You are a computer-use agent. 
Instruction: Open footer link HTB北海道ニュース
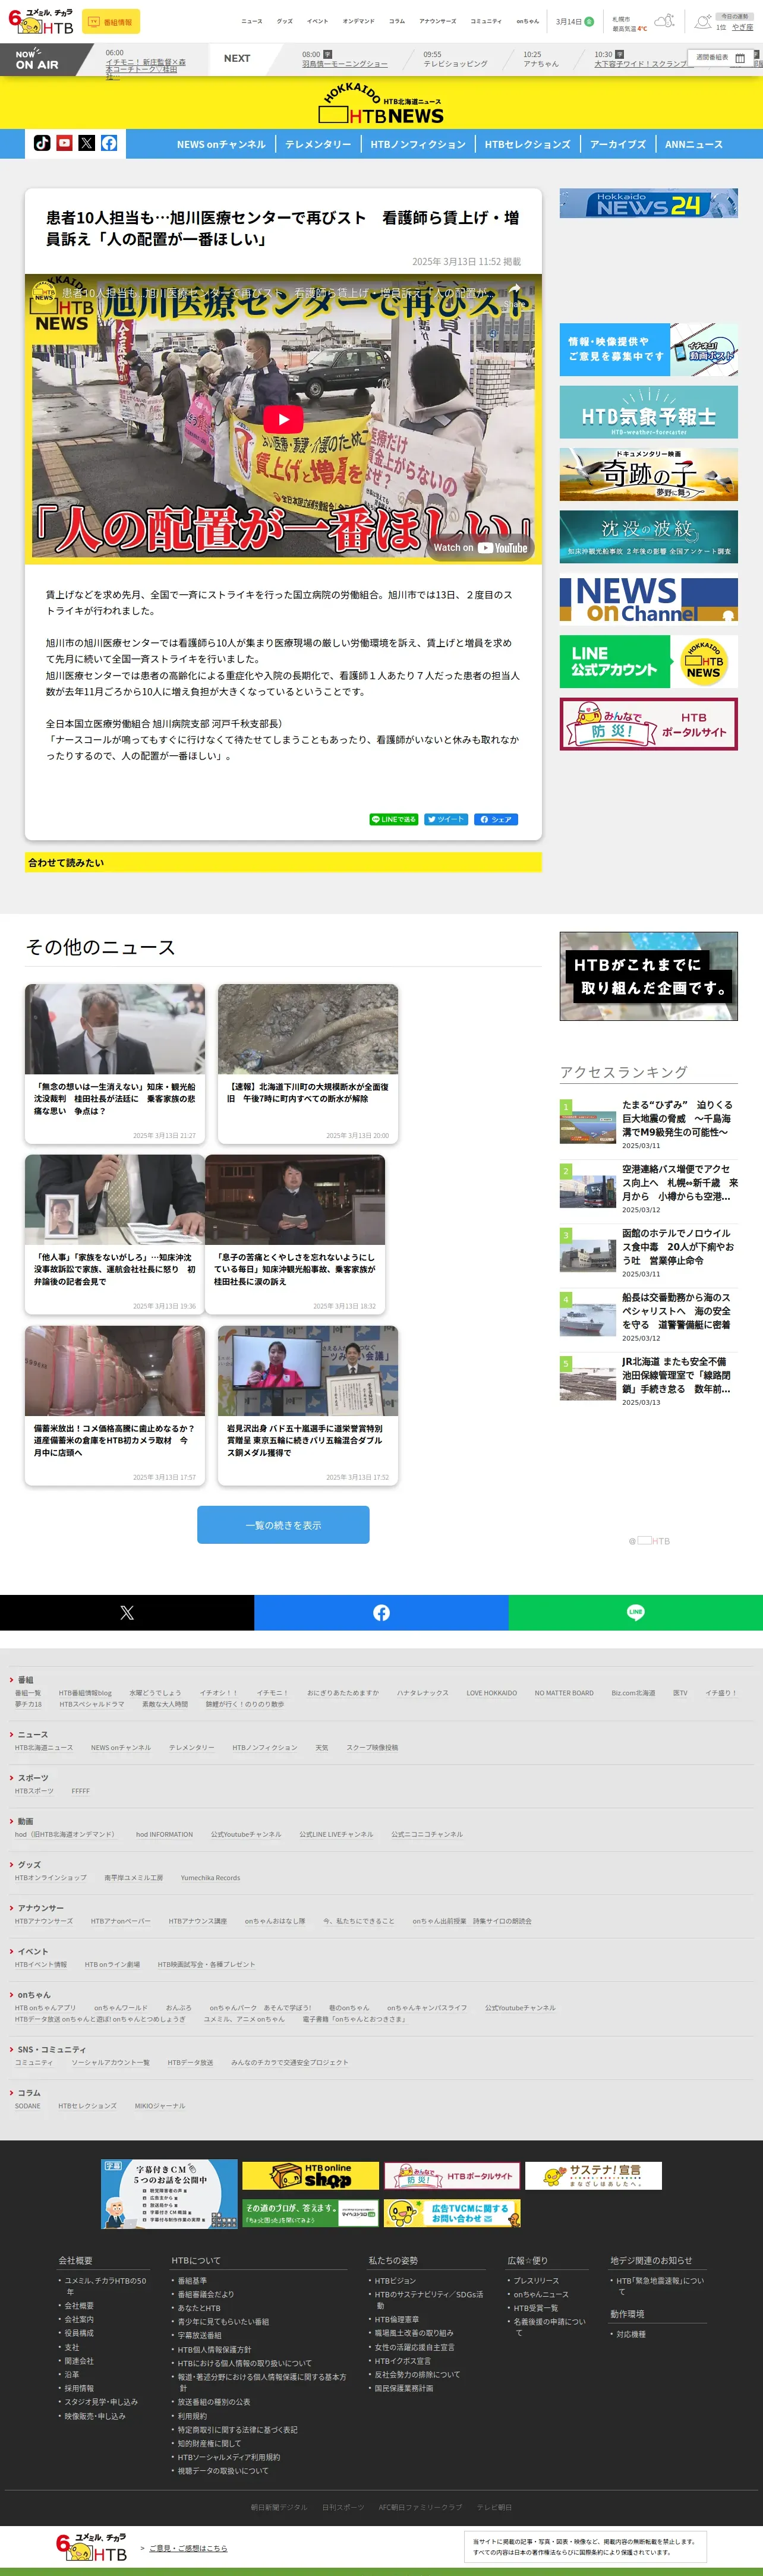pyautogui.click(x=44, y=1747)
